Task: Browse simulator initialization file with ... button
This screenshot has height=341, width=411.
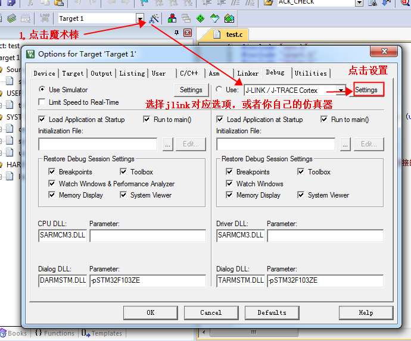Action: 168,144
